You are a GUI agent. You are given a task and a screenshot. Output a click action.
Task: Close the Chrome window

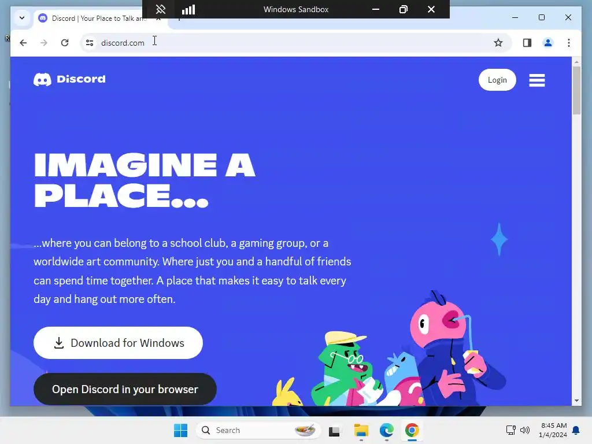coord(568,17)
